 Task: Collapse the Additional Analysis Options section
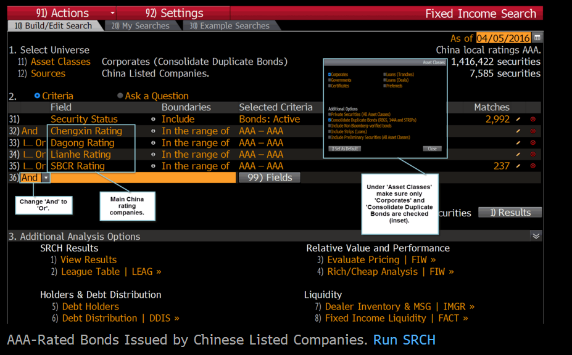[536, 236]
